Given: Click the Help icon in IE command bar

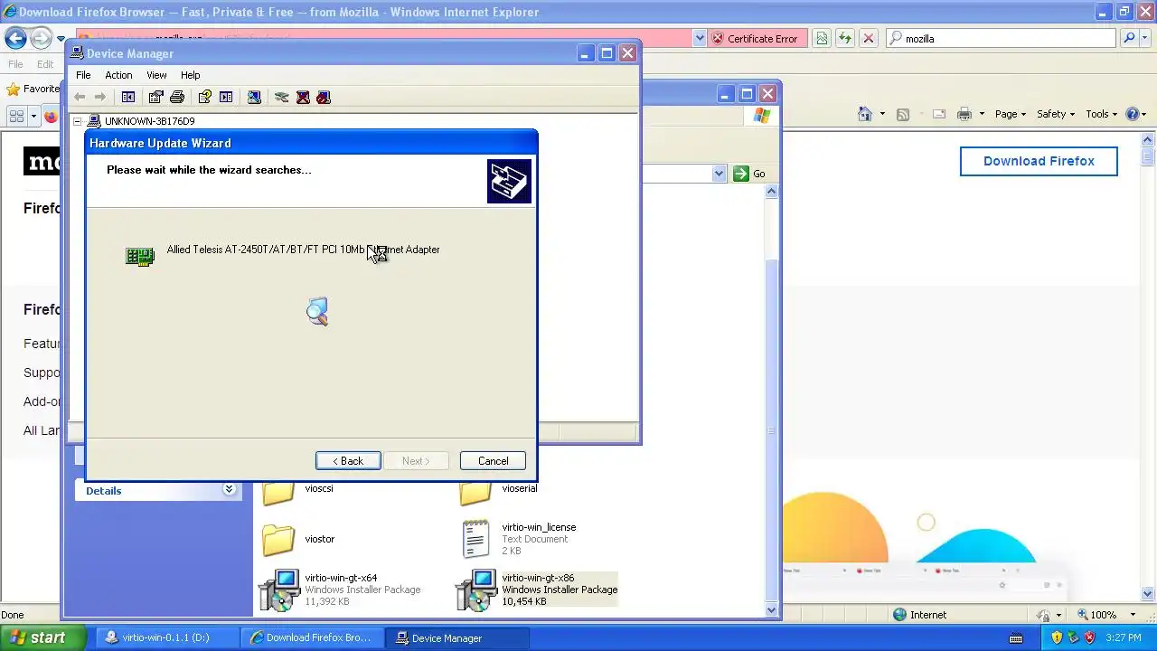Looking at the screenshot, I should click(1133, 114).
